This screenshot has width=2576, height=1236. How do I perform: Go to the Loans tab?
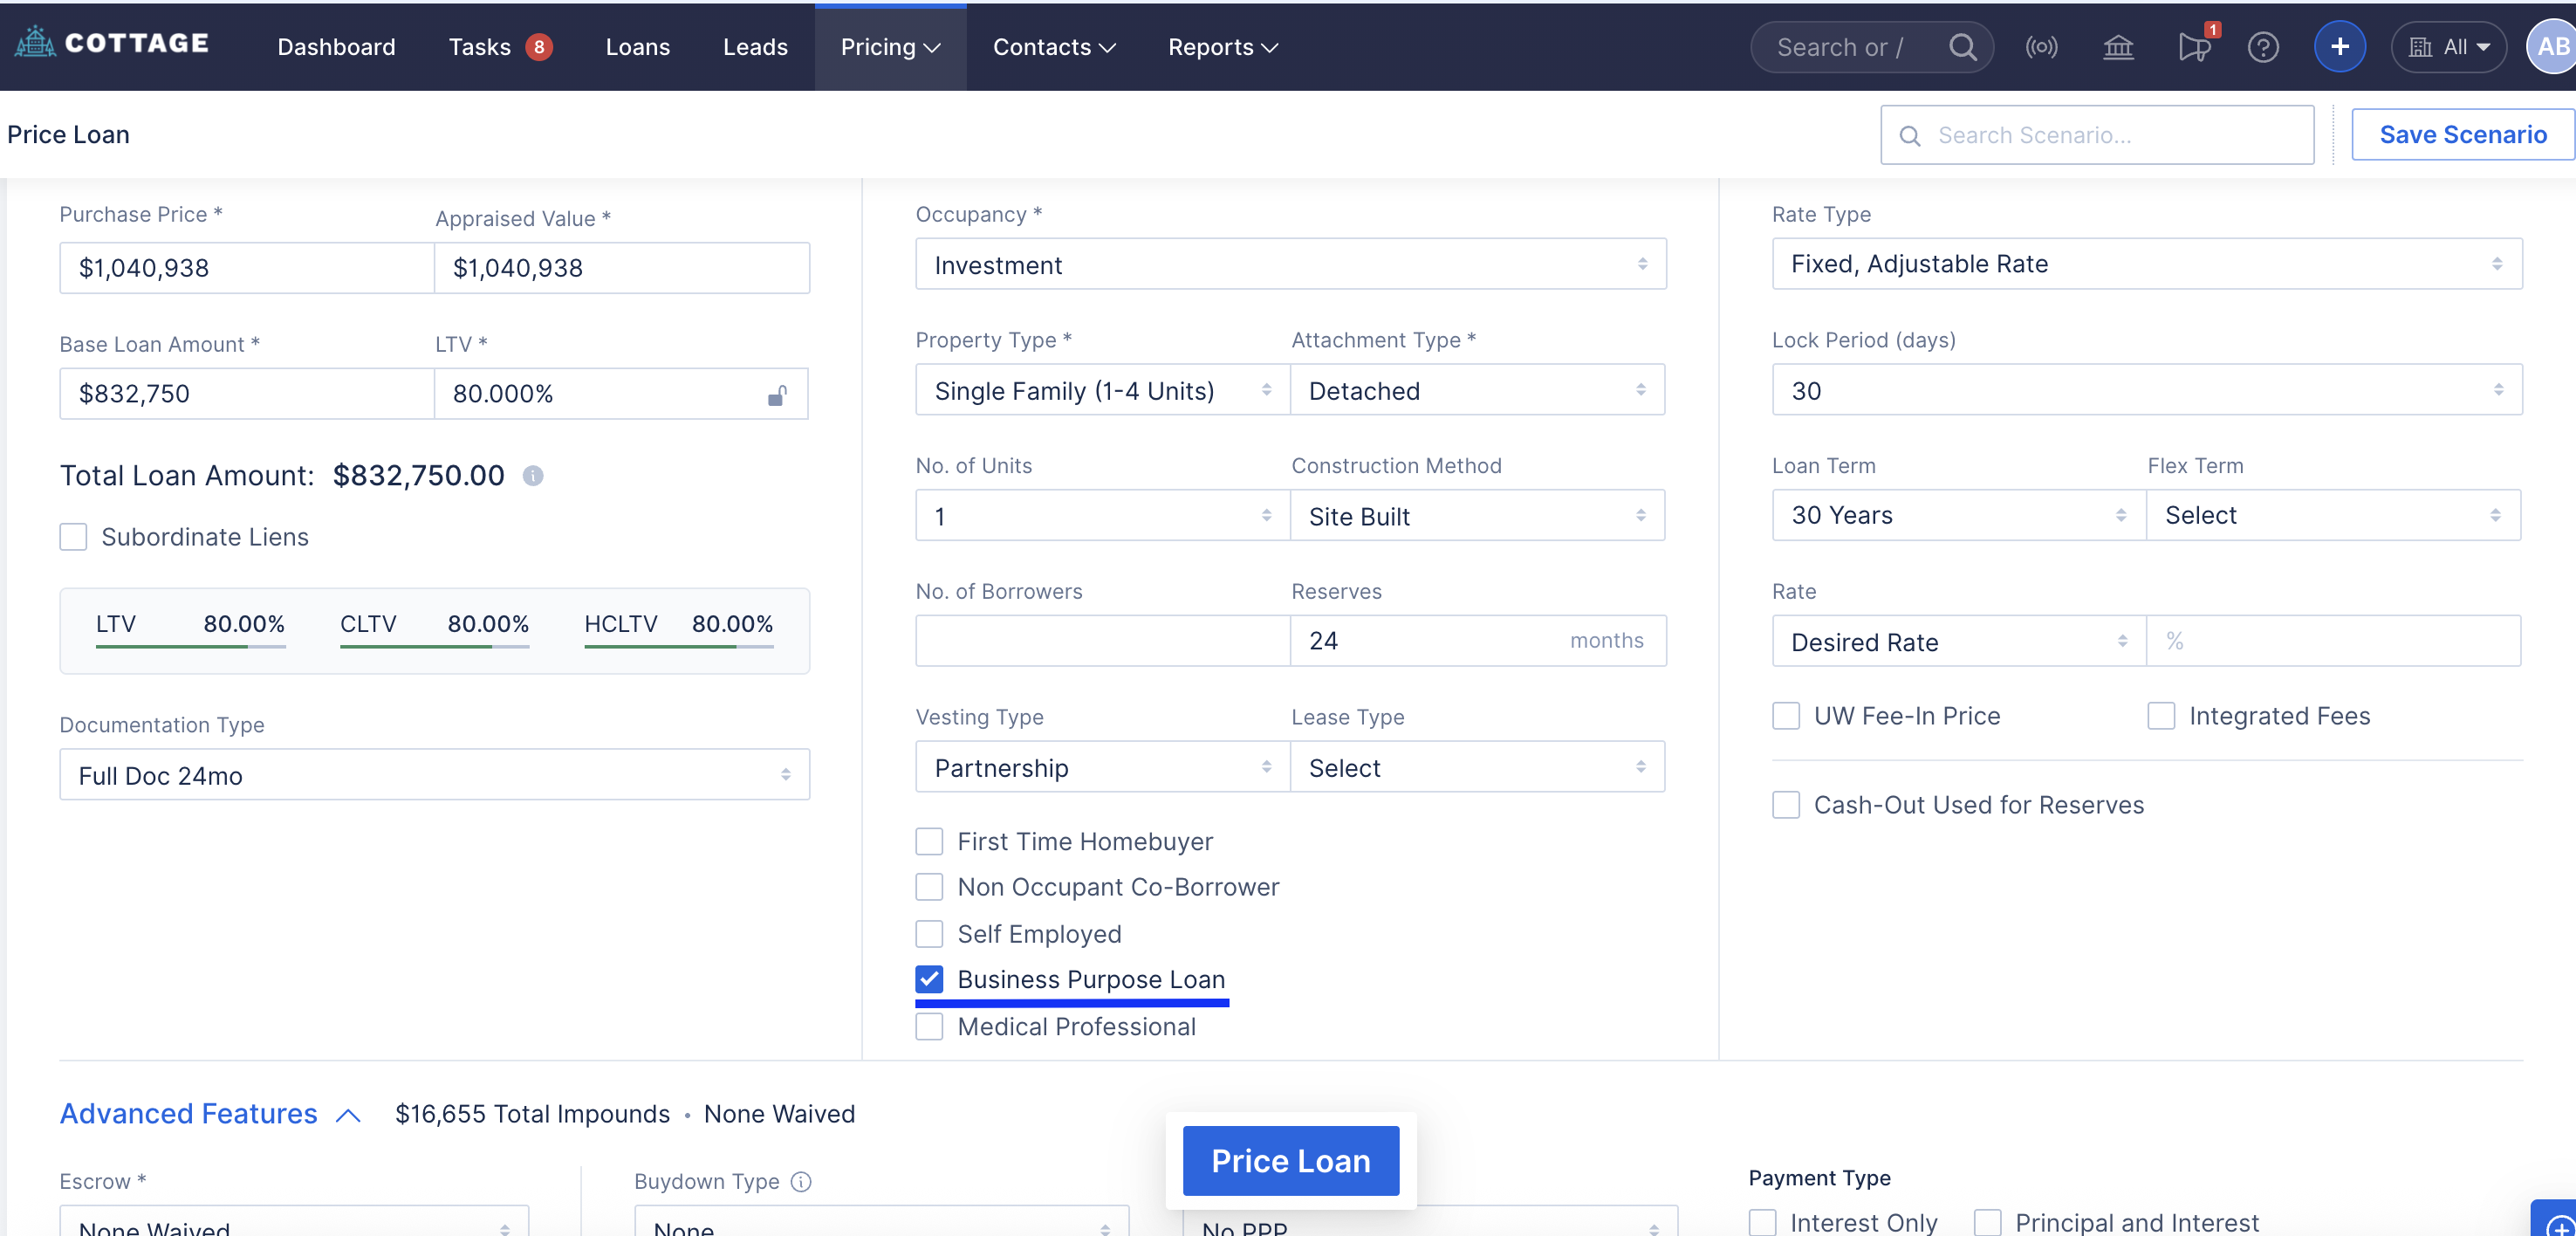pyautogui.click(x=637, y=47)
